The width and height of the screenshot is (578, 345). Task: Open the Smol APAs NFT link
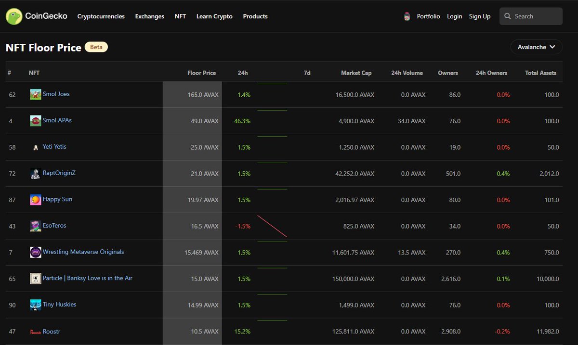click(57, 120)
